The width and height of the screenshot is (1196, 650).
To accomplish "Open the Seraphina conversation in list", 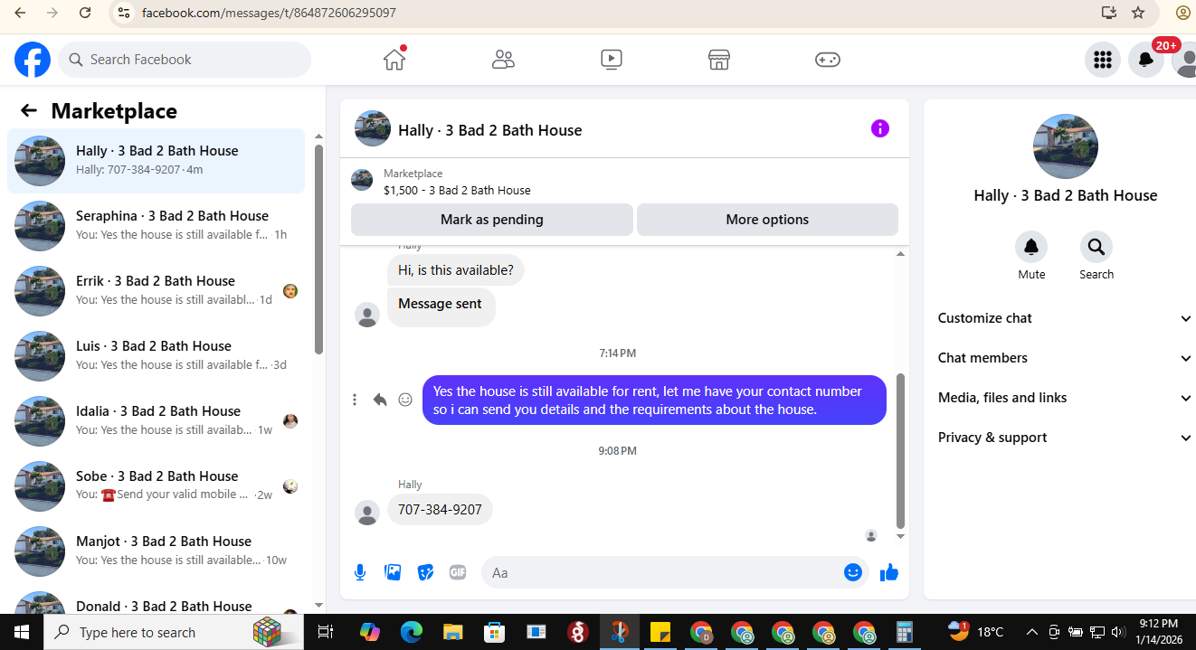I will [156, 225].
